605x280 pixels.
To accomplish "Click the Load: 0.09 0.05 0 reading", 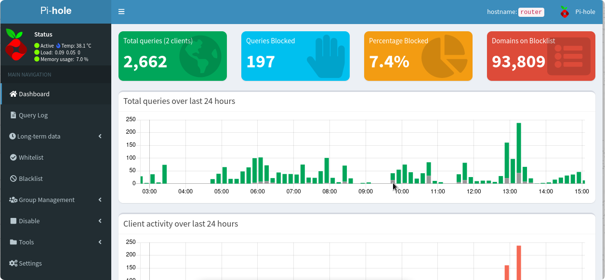I will (60, 52).
